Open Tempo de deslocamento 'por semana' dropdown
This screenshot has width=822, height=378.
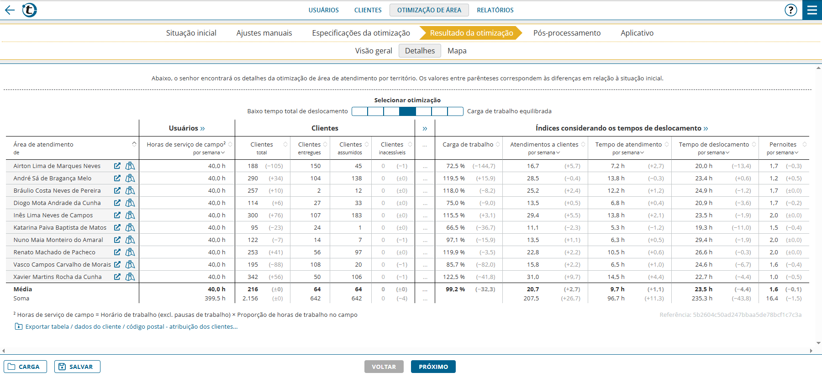(713, 152)
